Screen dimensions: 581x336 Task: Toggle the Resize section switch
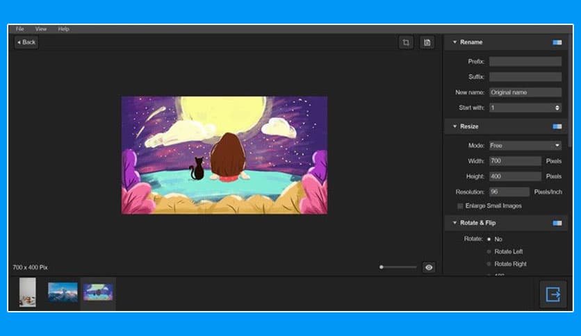coord(557,126)
